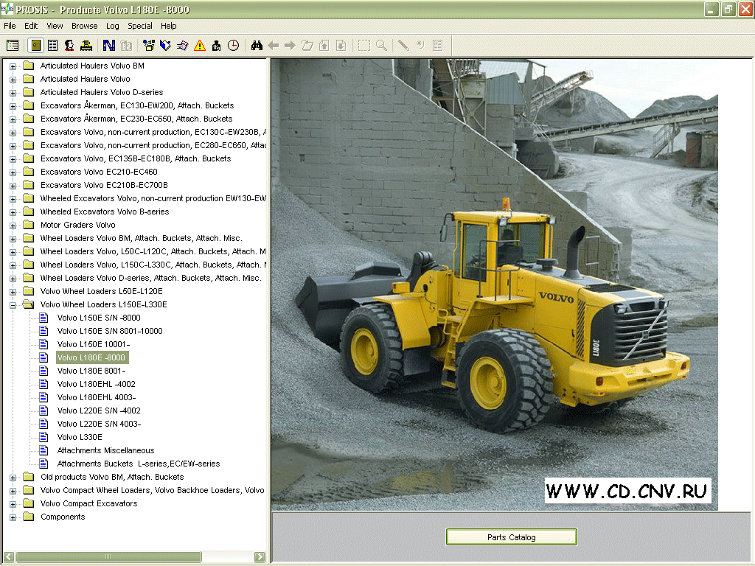Select Excavators Volvo EC210B-EC700B folder
This screenshot has height=566, width=755.
point(104,185)
